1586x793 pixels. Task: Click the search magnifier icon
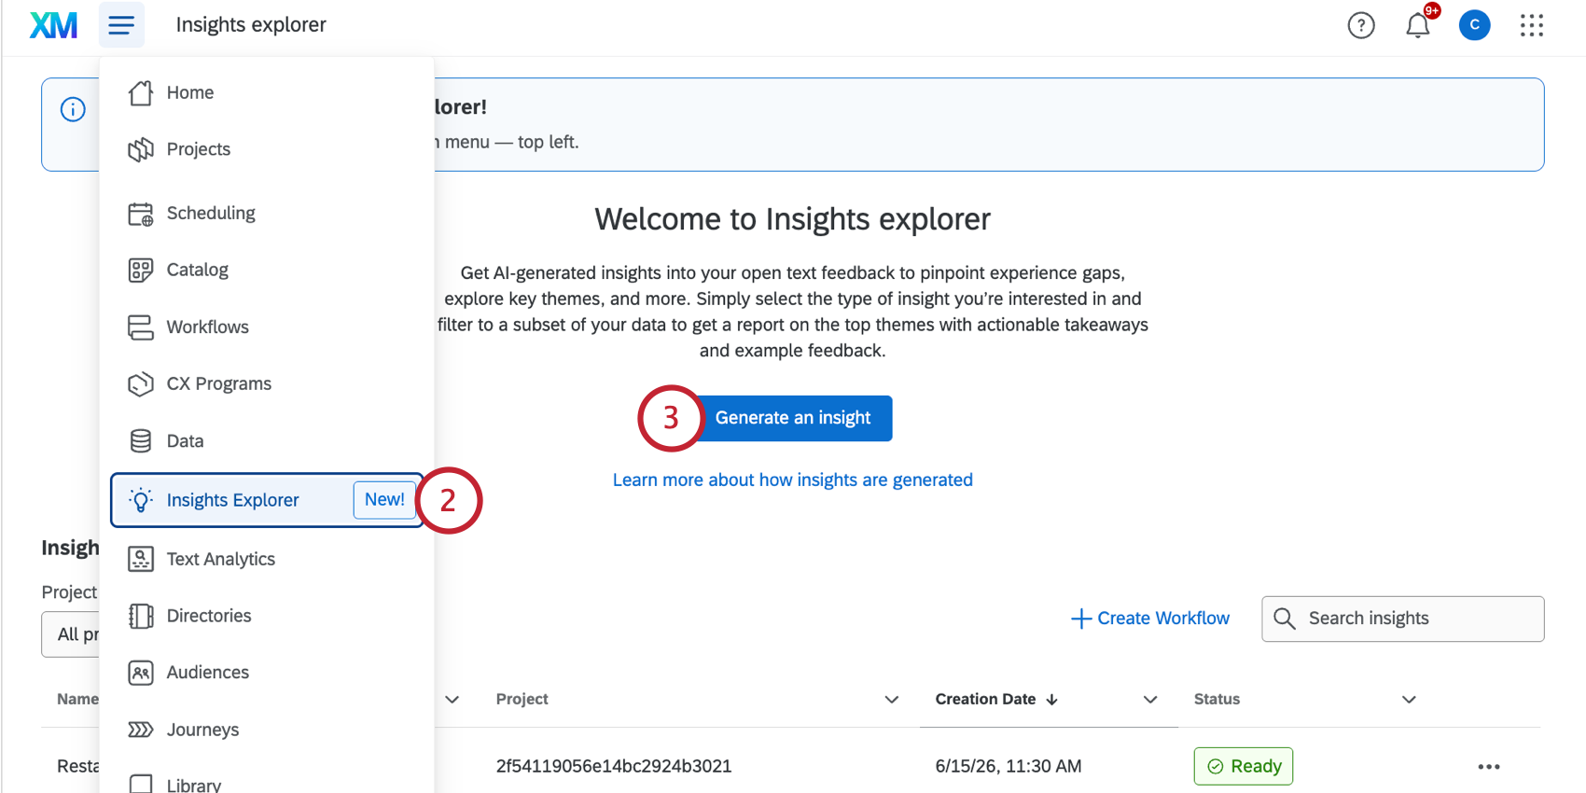(1285, 619)
